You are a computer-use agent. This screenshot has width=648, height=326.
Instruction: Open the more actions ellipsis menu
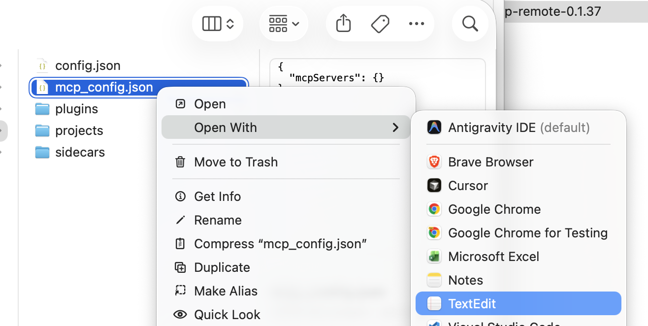click(417, 24)
